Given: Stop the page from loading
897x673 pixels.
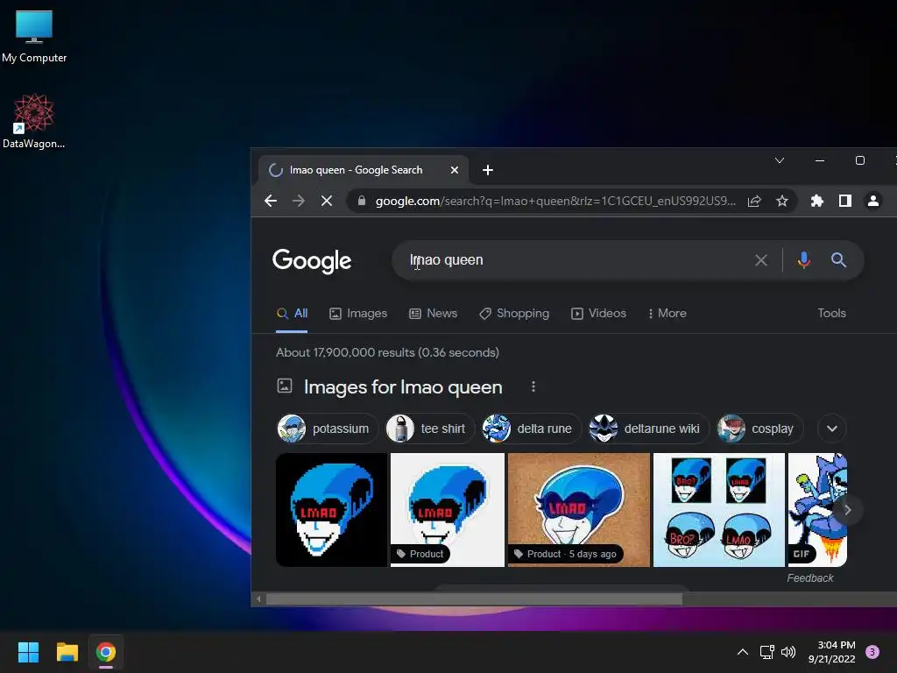Looking at the screenshot, I should tap(327, 201).
